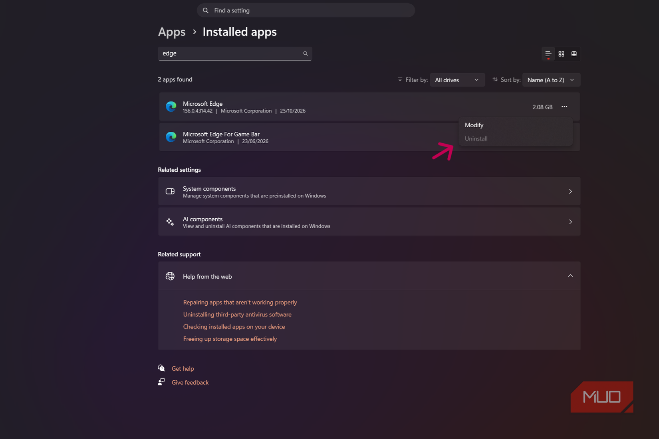This screenshot has width=659, height=439.
Task: Click the Related support heading
Action: [x=179, y=254]
